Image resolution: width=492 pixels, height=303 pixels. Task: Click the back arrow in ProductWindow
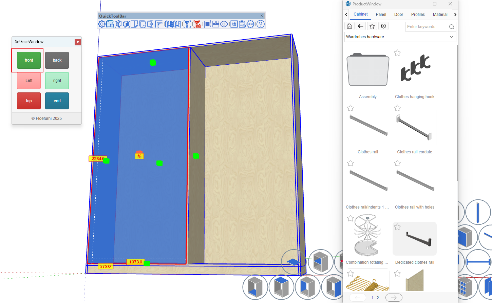[x=361, y=26]
